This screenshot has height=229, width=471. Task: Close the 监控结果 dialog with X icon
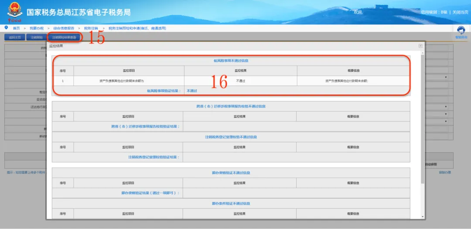click(420, 46)
